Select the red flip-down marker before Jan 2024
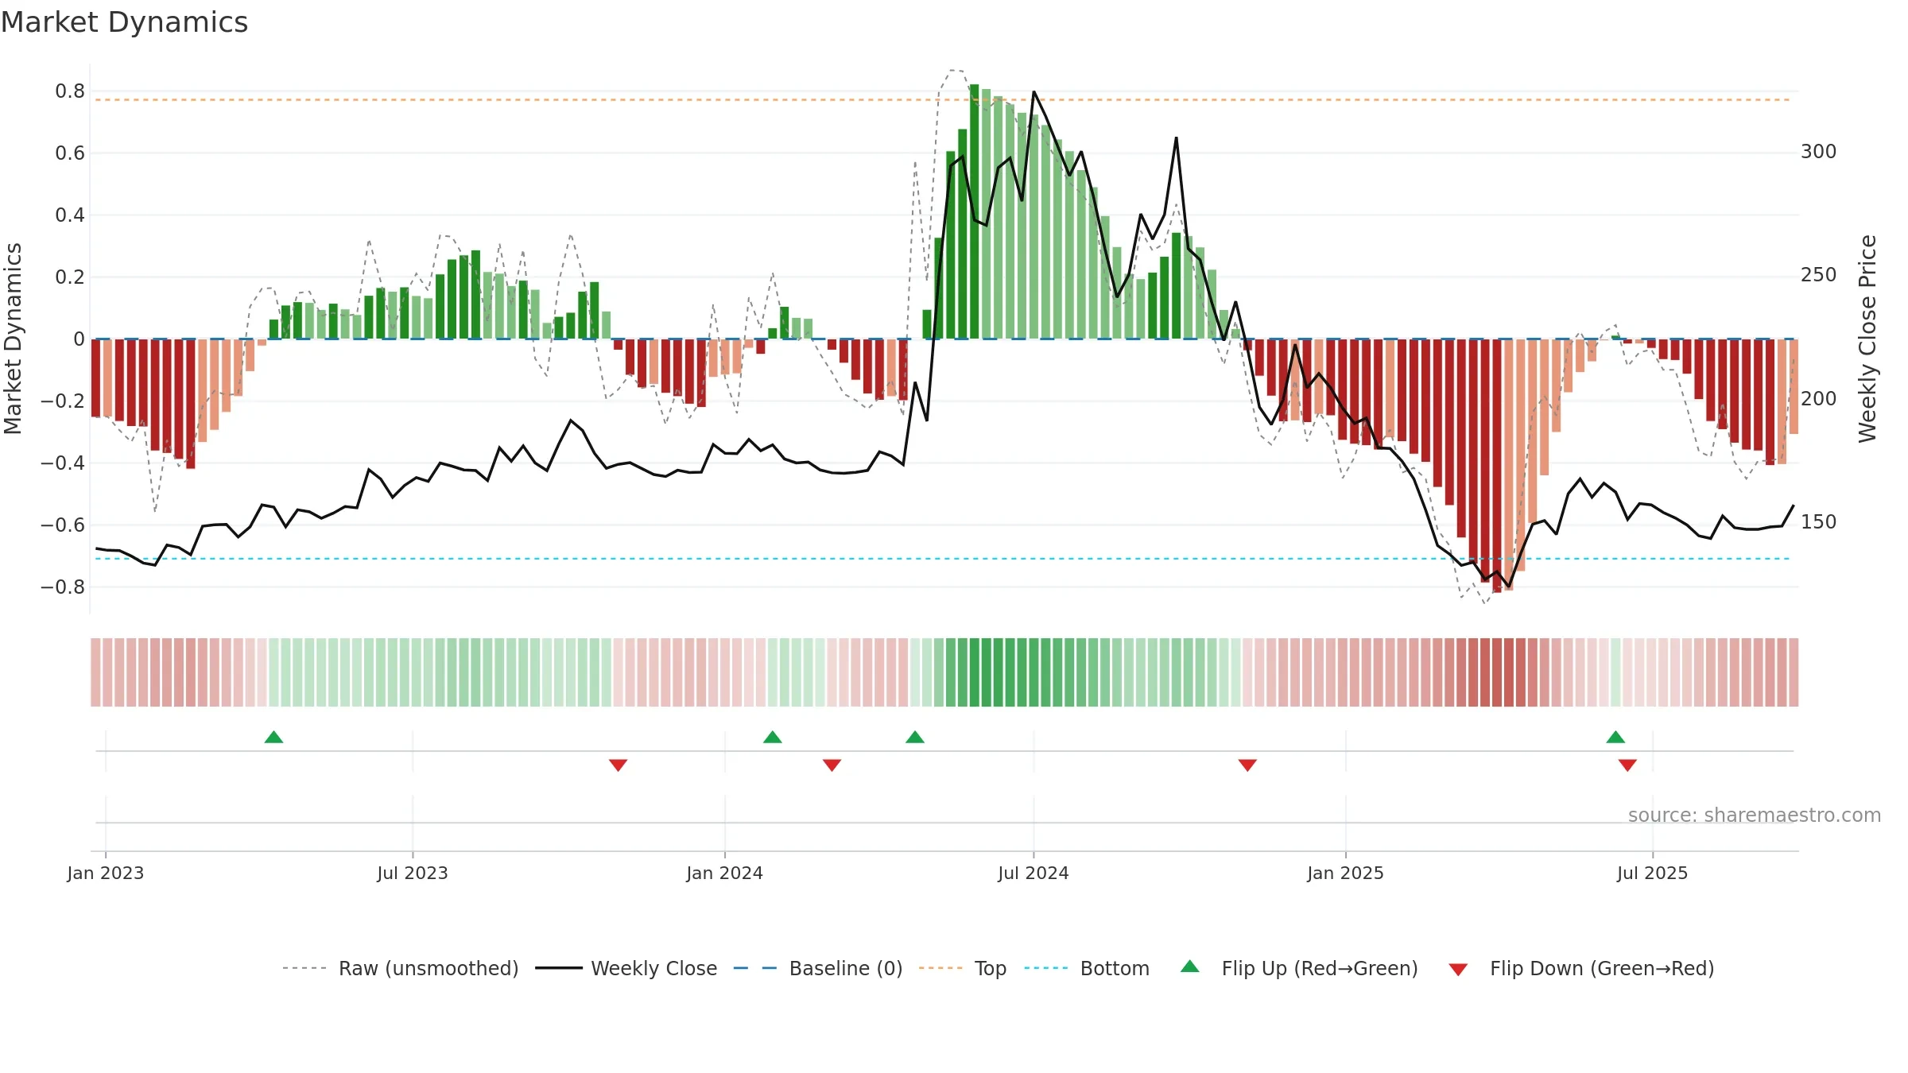 (x=618, y=765)
